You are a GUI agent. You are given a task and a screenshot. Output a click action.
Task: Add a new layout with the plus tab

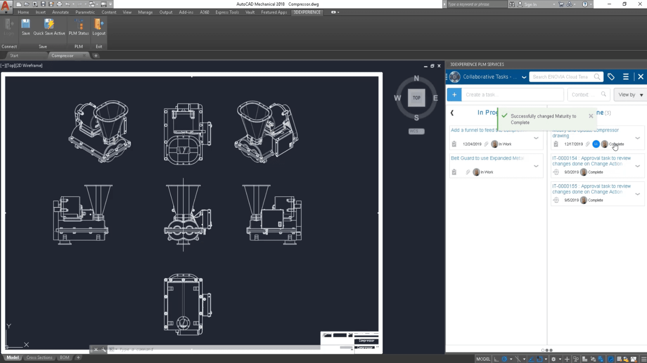78,358
